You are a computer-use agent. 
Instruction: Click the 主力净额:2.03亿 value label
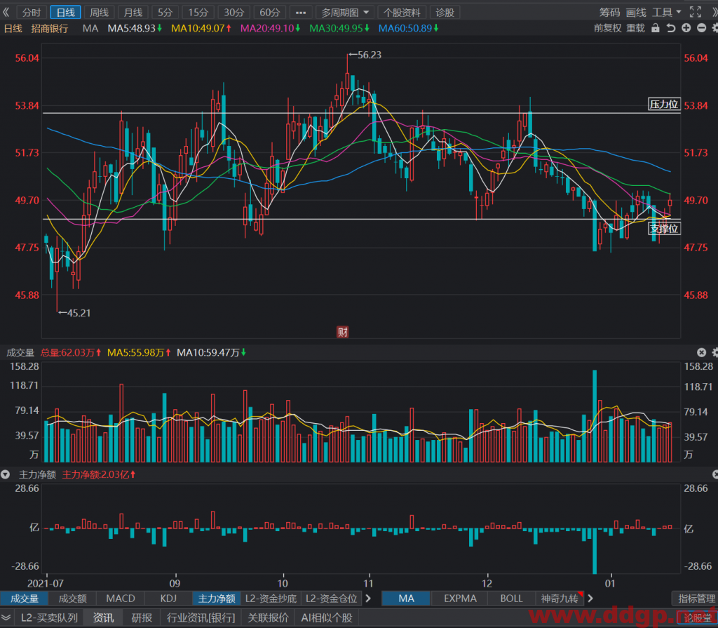pos(99,474)
